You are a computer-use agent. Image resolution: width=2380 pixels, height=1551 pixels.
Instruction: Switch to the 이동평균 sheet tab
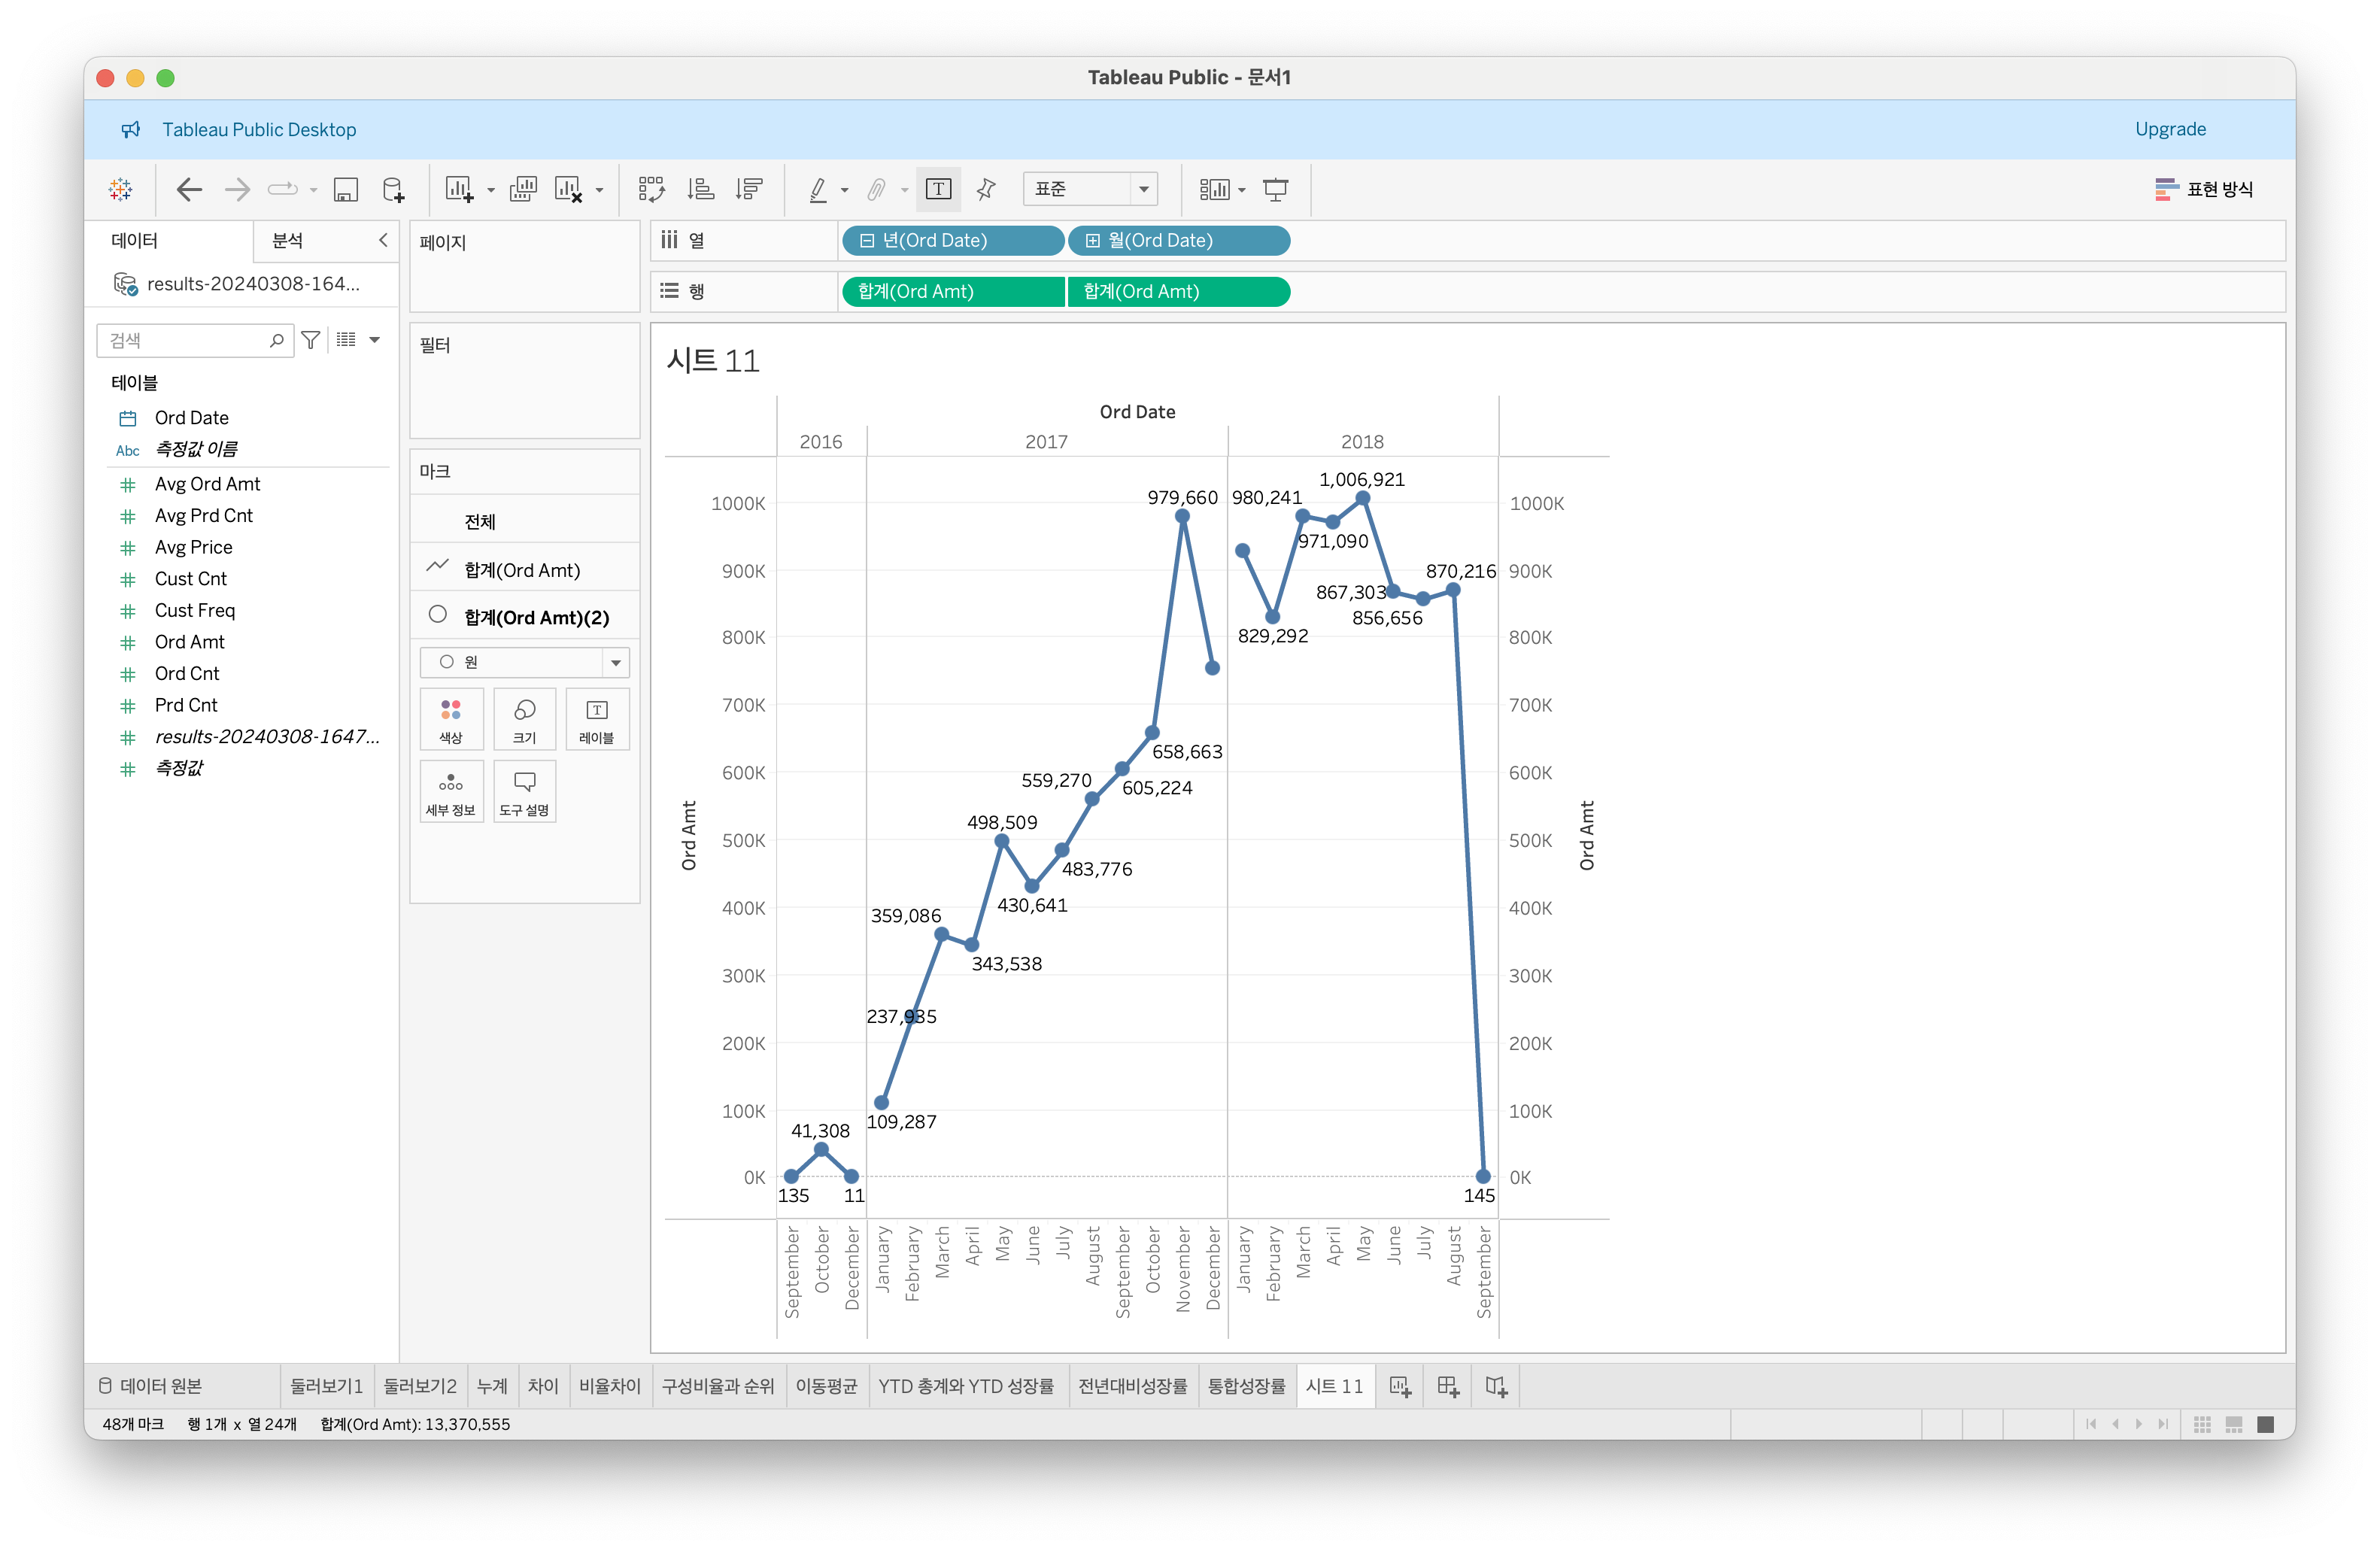click(x=825, y=1386)
